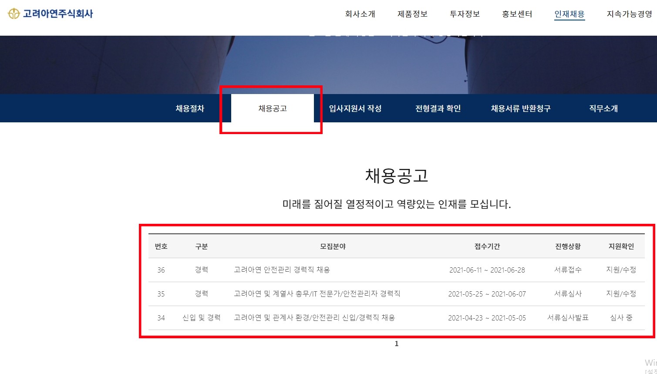The image size is (657, 374).
Task: Click the 구분 column header
Action: [x=201, y=246]
